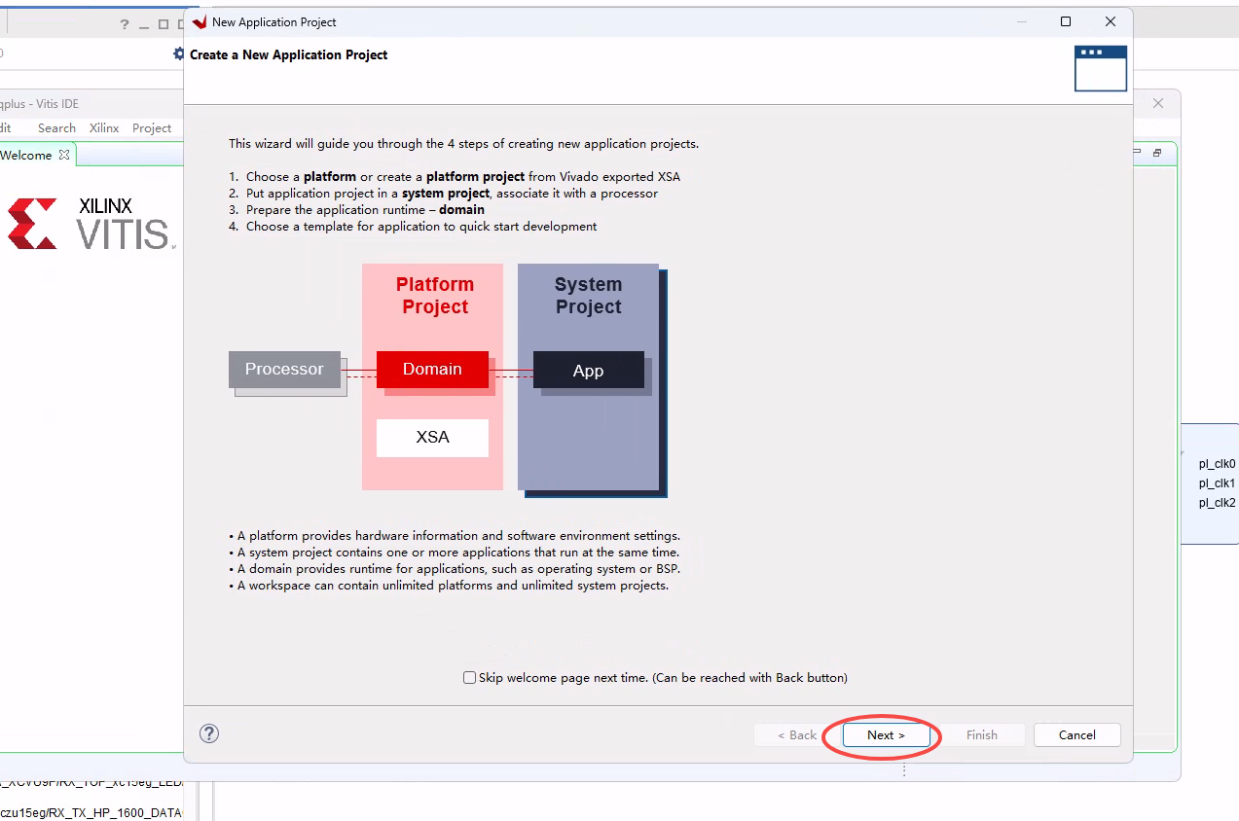Close the New Application Project dialog
Viewport: 1239px width, 821px height.
1111,21
